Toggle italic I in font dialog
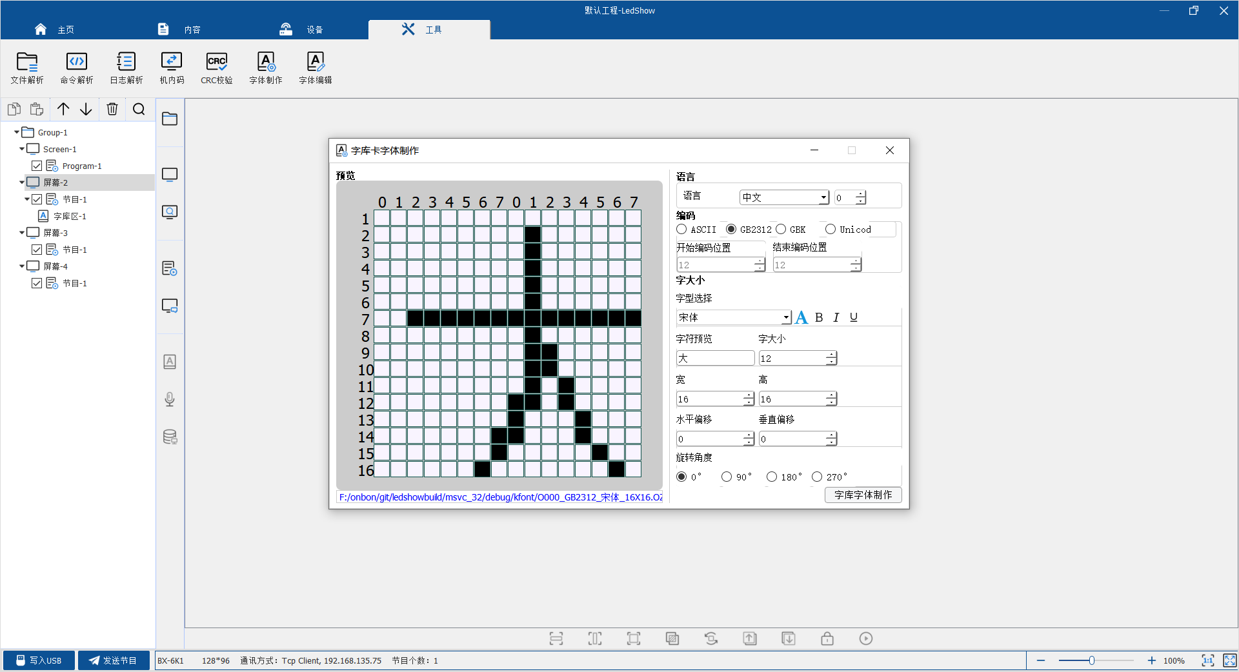Image resolution: width=1239 pixels, height=672 pixels. pyautogui.click(x=836, y=317)
